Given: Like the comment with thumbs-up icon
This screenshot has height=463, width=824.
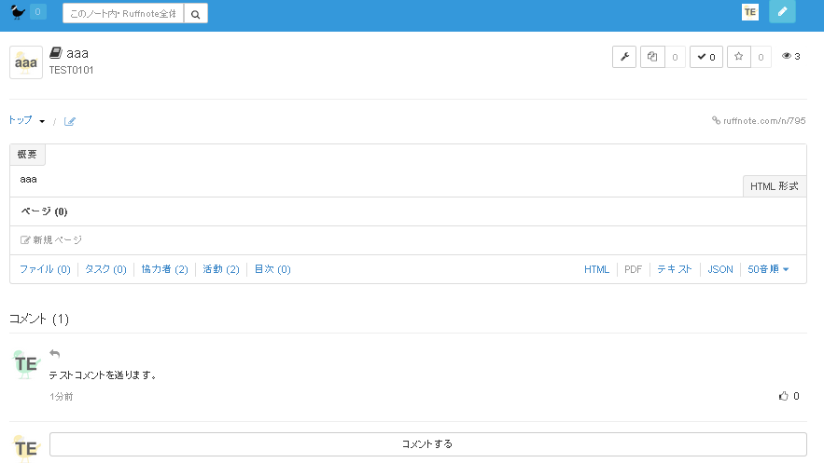Looking at the screenshot, I should click(784, 396).
